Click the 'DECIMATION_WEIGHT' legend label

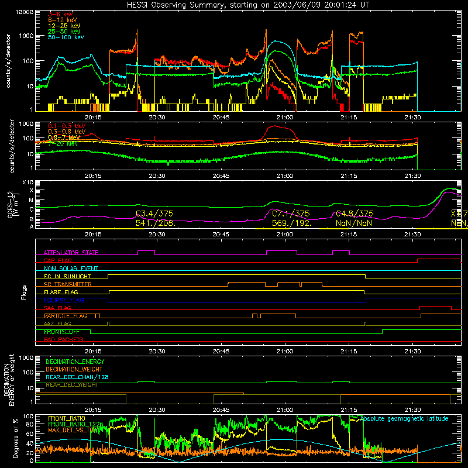[74, 369]
